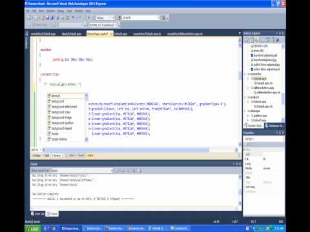Select background-position in the autocomplete list

coord(66,123)
